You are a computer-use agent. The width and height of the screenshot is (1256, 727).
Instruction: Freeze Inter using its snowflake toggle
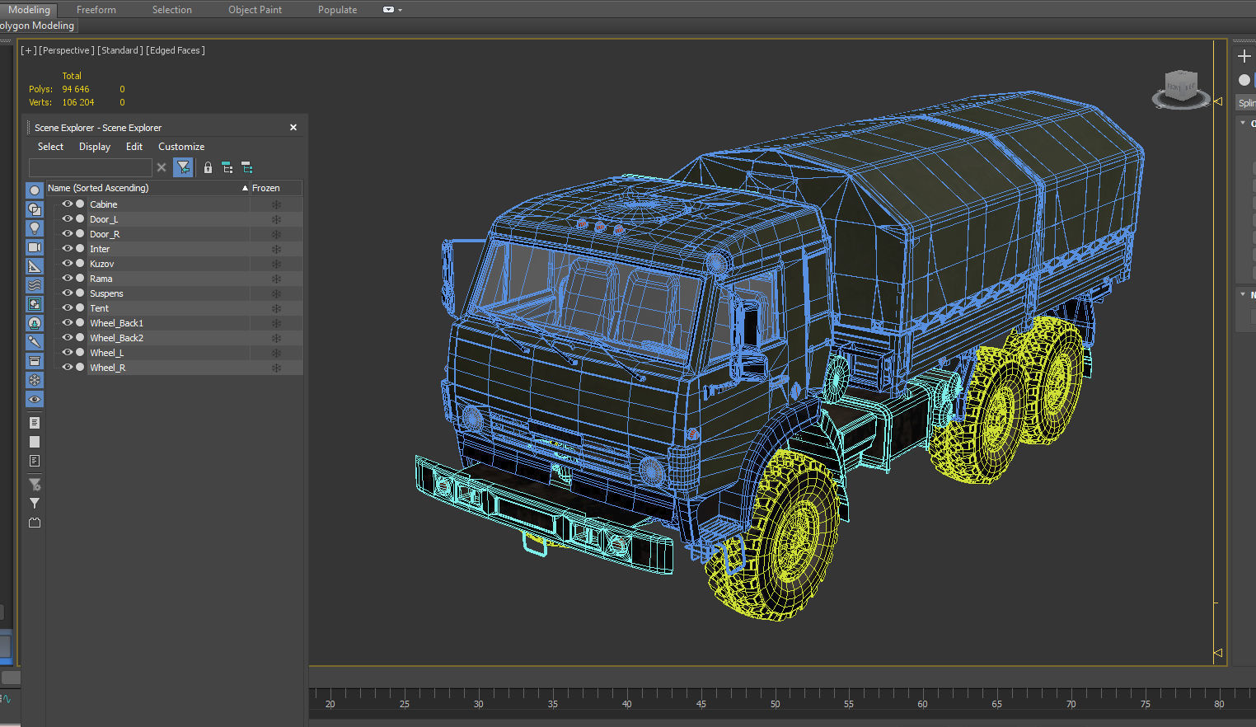click(276, 249)
